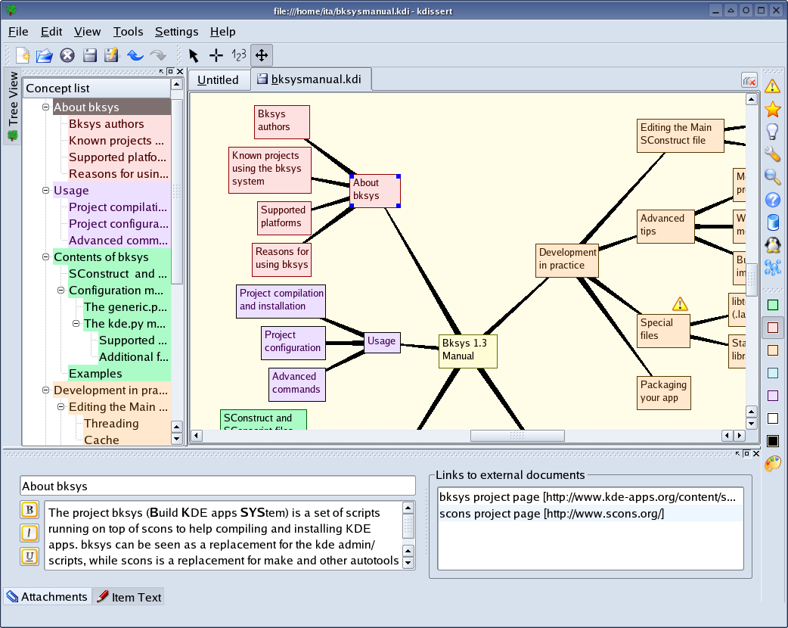This screenshot has width=788, height=628.
Task: Close the document with the toolbar X icon
Action: [x=67, y=55]
